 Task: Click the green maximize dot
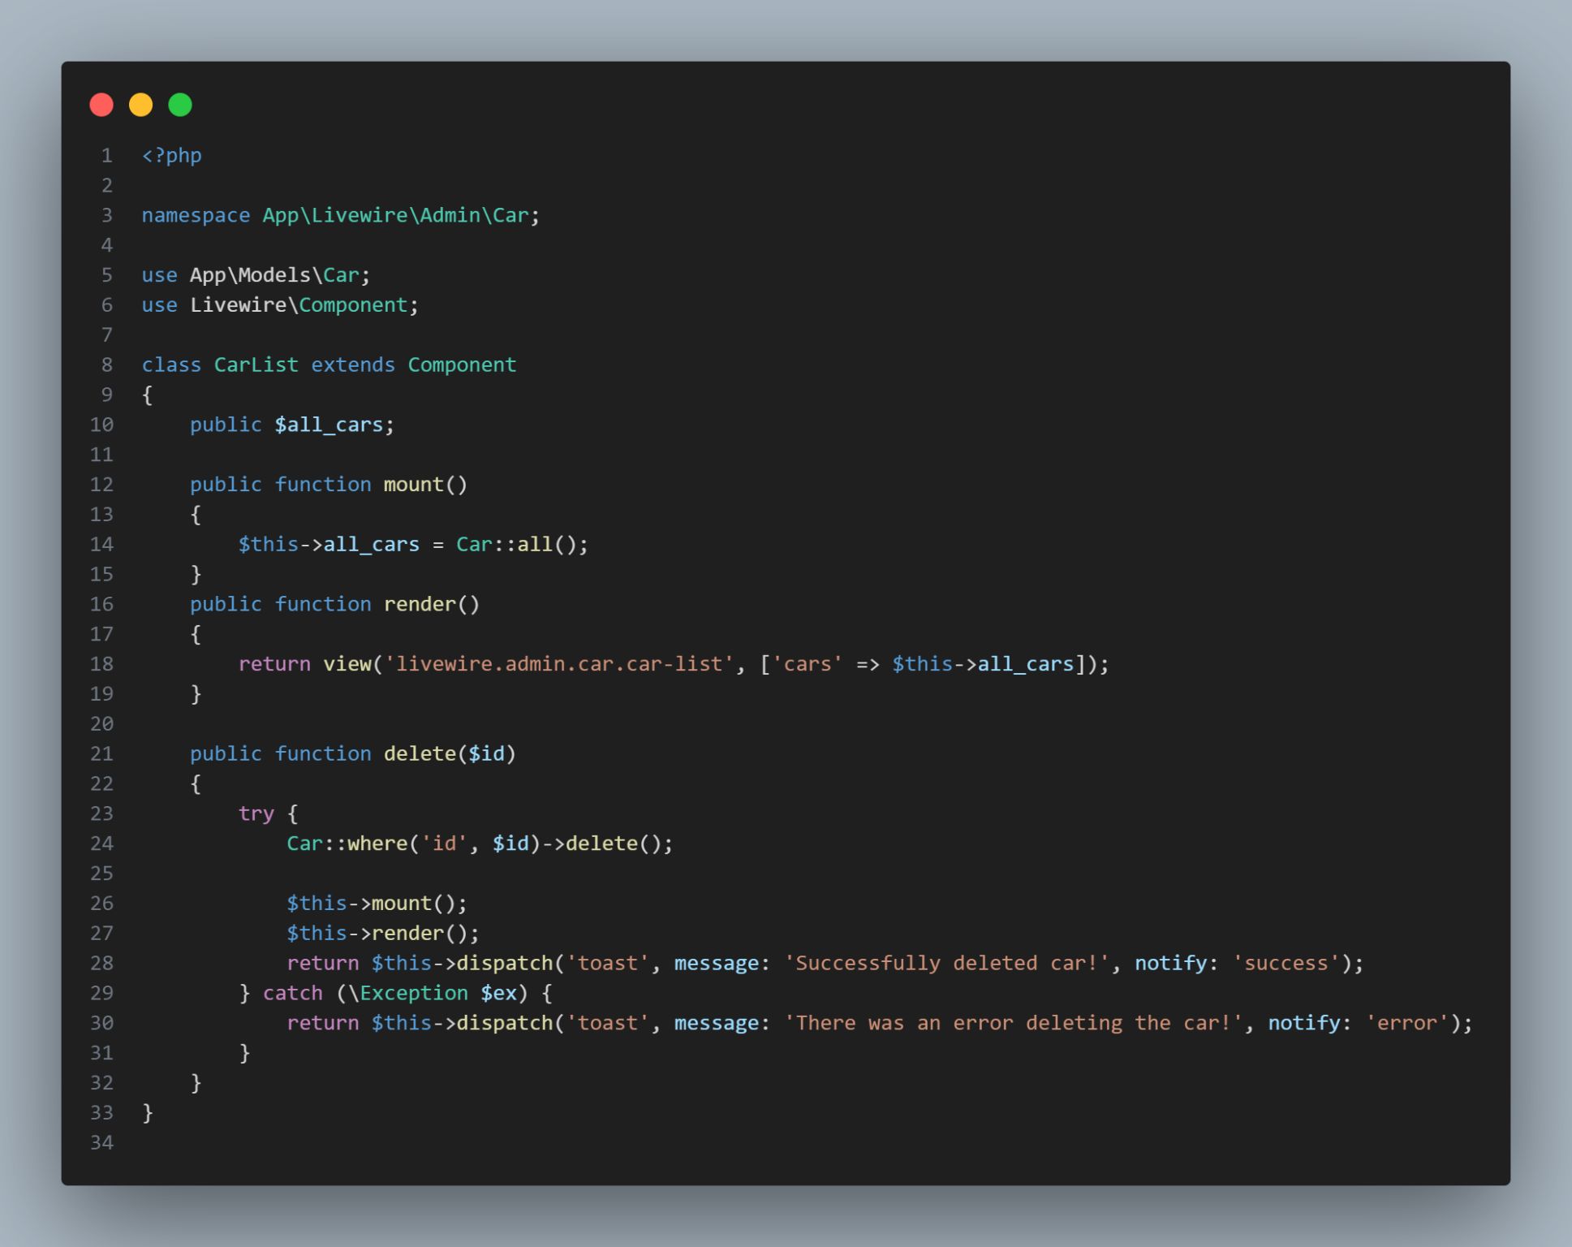(180, 105)
